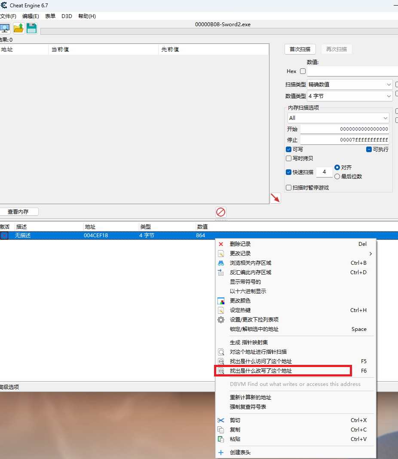398x459 pixels.
Task: Click the 高级选项 label
Action: (x=9, y=387)
